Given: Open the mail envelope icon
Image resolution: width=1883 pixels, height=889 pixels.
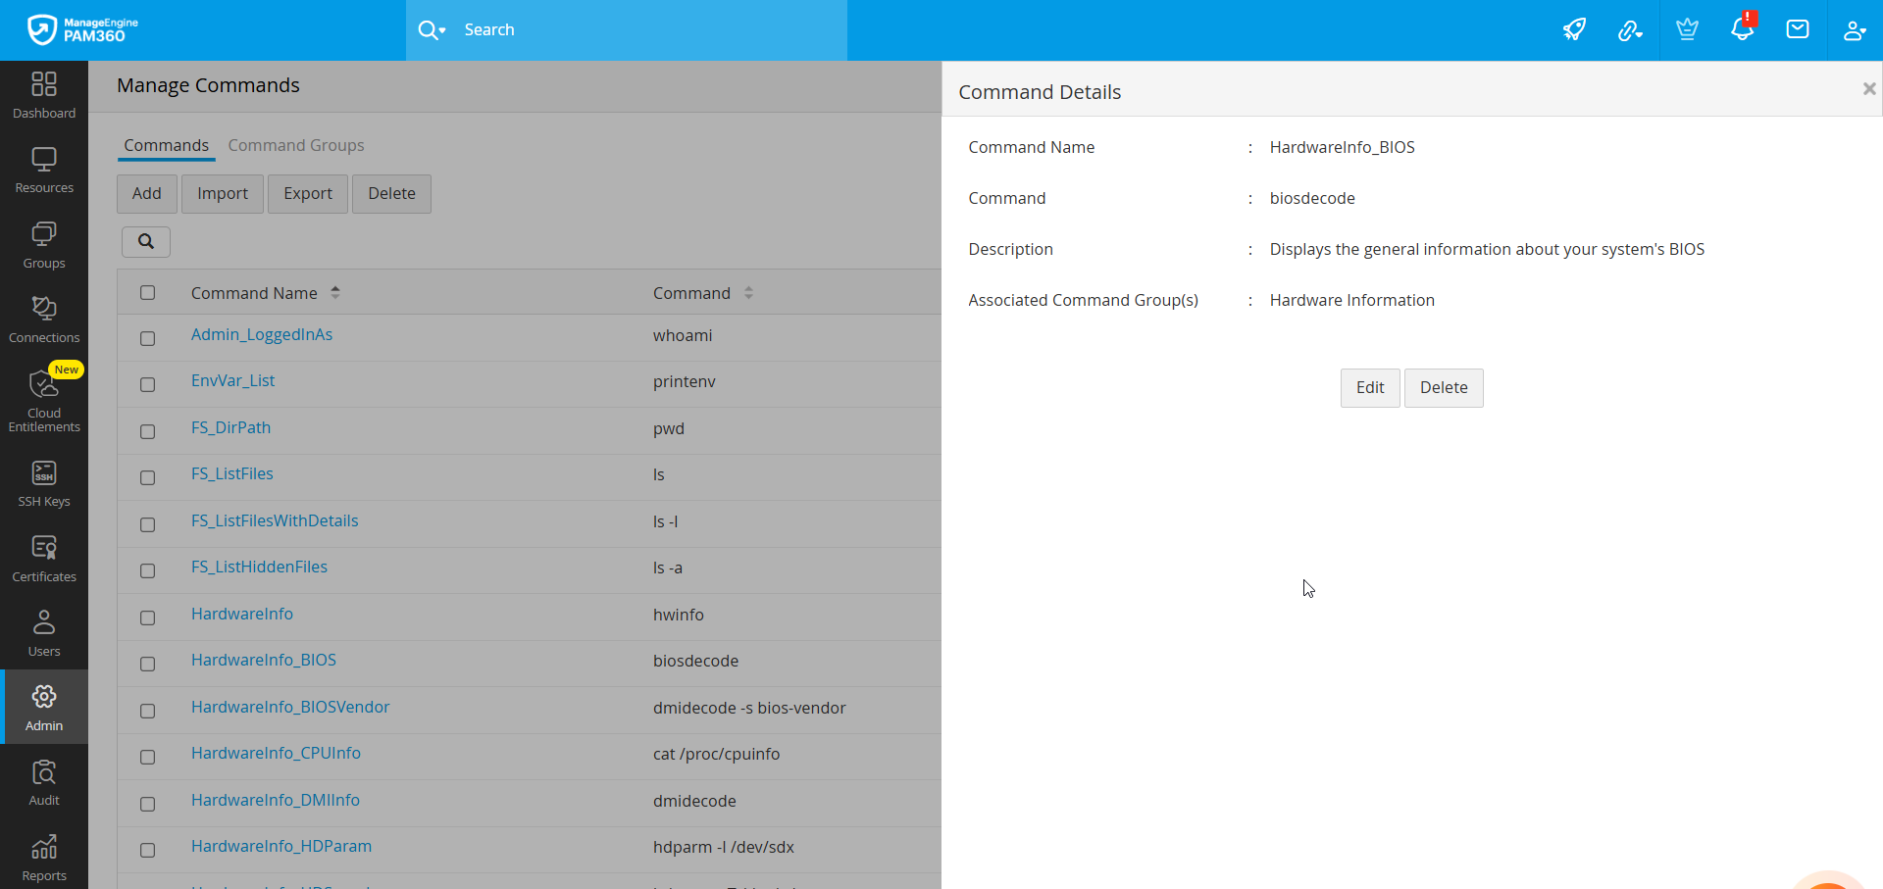Looking at the screenshot, I should point(1798,29).
